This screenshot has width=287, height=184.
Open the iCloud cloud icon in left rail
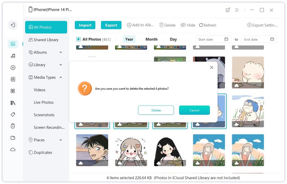(13, 150)
